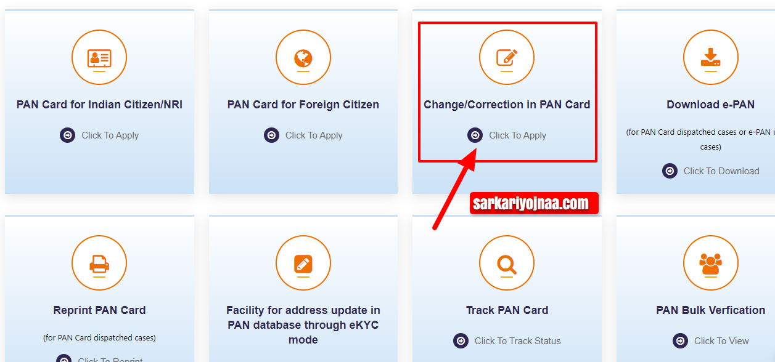Select the globe icon for Foreign Citizen PAN
Image resolution: width=775 pixels, height=362 pixels.
[x=303, y=57]
